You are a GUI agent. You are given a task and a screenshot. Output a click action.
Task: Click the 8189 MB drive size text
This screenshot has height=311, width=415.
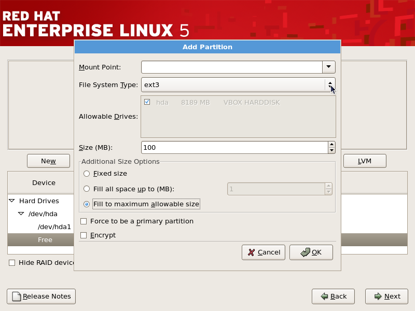(x=196, y=102)
